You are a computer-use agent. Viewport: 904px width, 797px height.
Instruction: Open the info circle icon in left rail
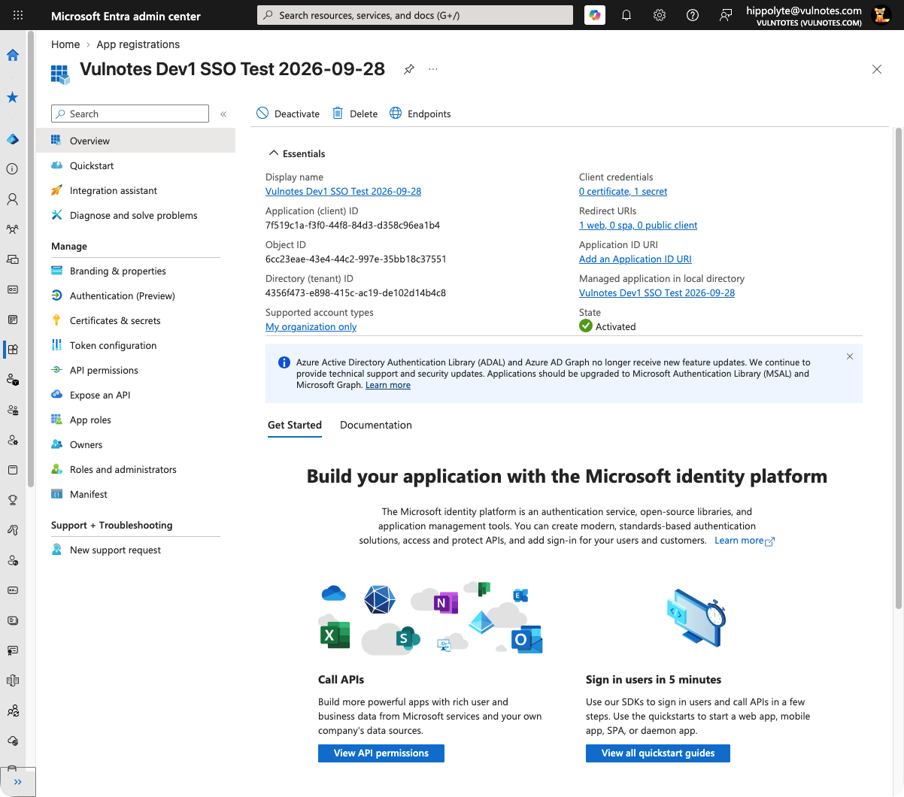coord(13,169)
